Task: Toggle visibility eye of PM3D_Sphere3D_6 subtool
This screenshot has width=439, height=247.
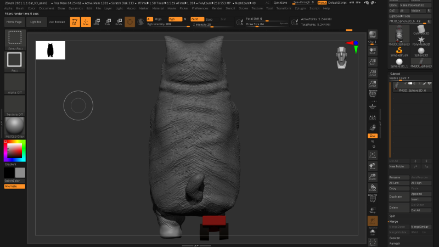Action: (430, 84)
